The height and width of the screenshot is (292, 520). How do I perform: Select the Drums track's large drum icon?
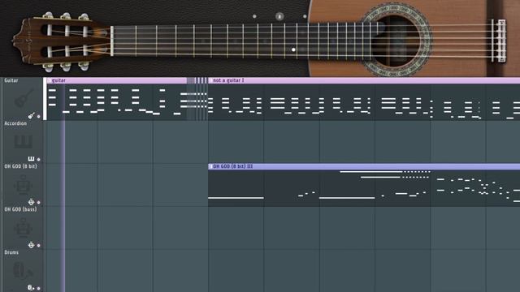(x=23, y=270)
